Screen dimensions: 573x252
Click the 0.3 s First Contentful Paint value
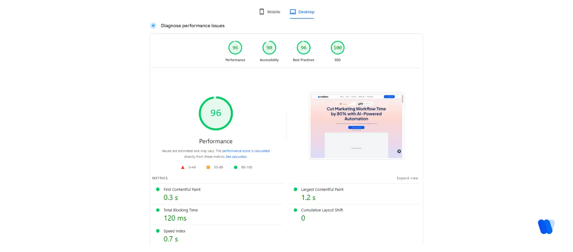(171, 197)
